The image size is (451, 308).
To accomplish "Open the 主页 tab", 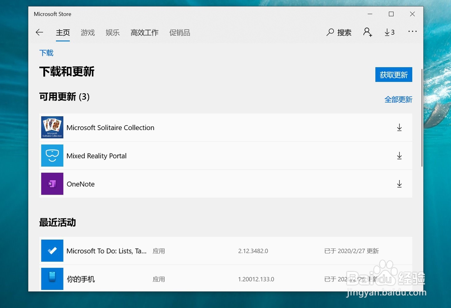I will (x=63, y=33).
